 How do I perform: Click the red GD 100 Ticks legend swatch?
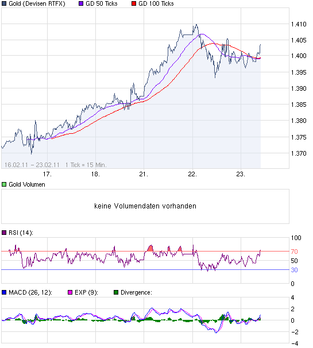[x=134, y=3]
